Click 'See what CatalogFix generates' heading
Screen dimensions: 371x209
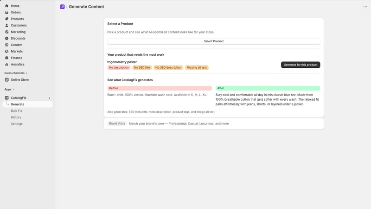click(130, 80)
